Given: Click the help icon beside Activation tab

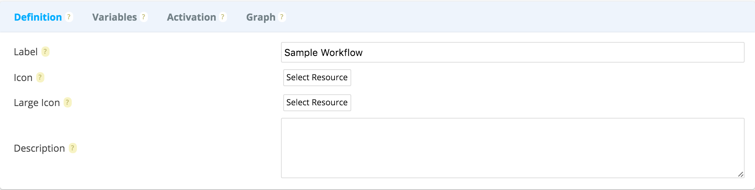Looking at the screenshot, I should 223,17.
